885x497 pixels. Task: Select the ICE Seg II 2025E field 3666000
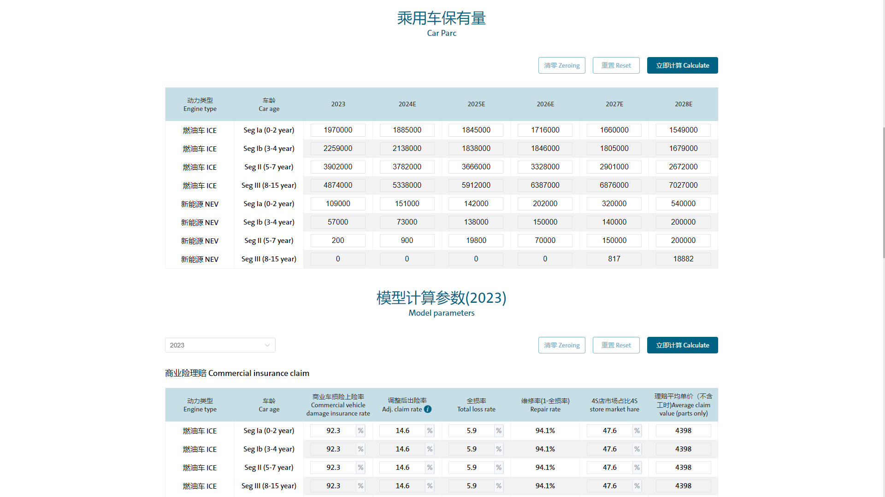[x=476, y=167]
